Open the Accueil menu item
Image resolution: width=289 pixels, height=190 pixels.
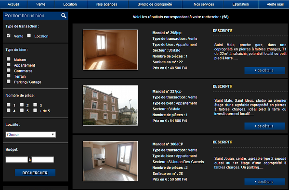13,4
